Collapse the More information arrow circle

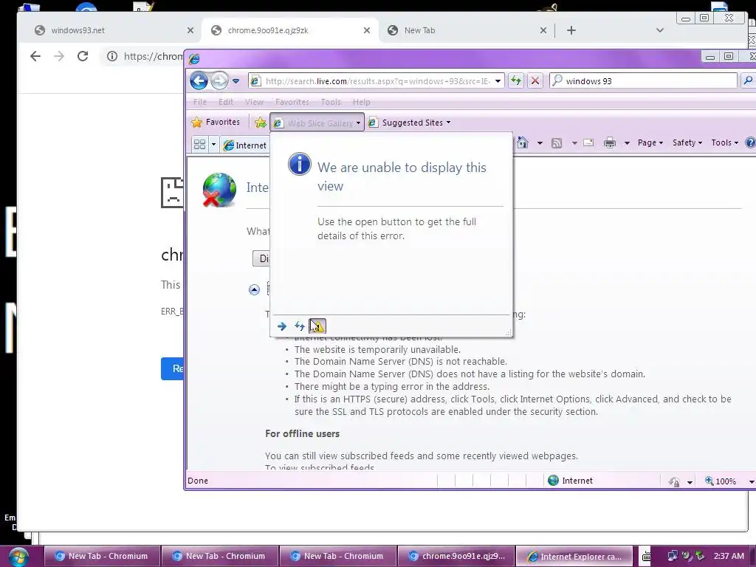[x=254, y=289]
